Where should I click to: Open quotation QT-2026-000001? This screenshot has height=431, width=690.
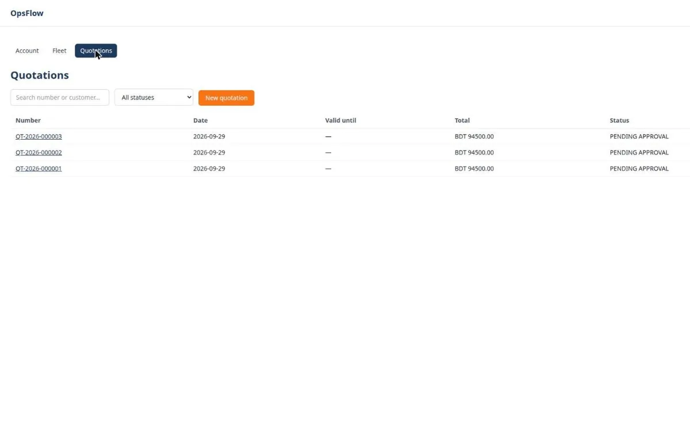pos(39,169)
